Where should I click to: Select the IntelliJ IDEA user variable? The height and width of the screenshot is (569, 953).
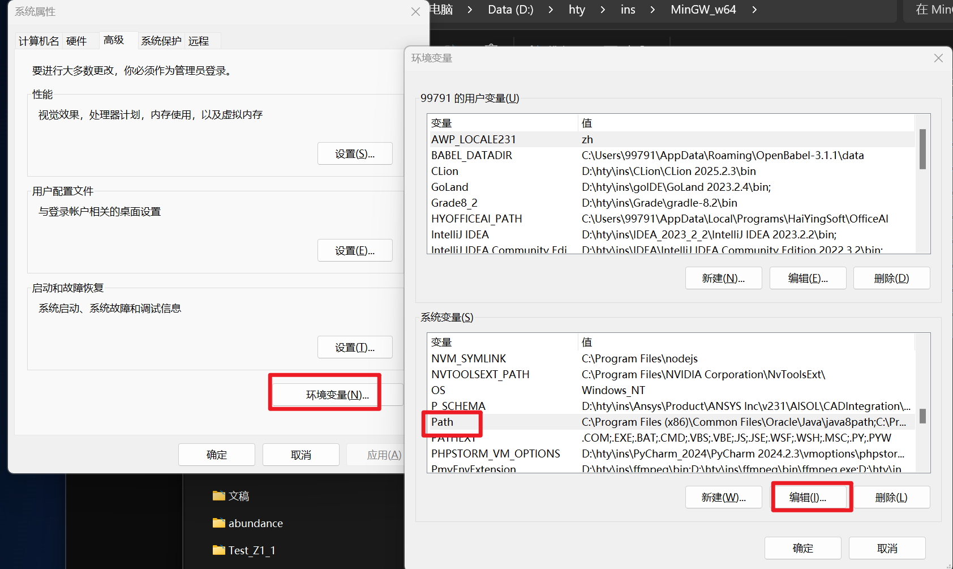[x=671, y=234]
